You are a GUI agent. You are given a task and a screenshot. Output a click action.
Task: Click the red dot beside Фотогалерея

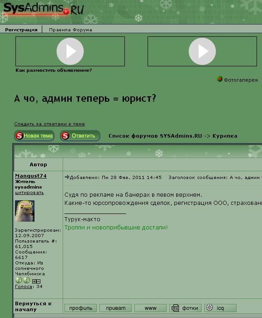(219, 79)
